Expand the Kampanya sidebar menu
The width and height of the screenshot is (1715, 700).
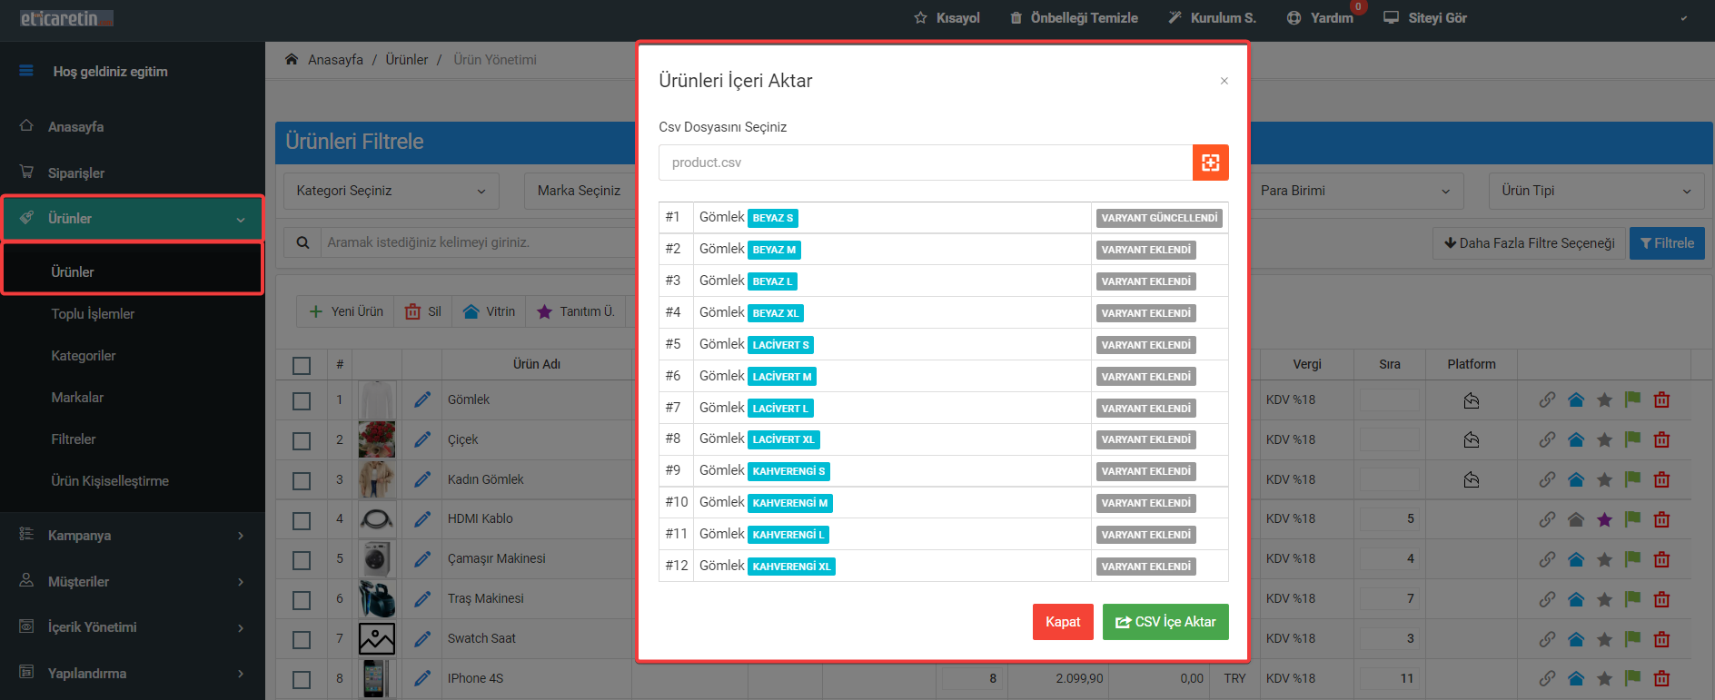[x=132, y=535]
